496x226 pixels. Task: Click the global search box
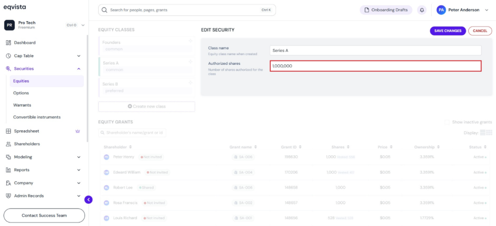pyautogui.click(x=187, y=10)
